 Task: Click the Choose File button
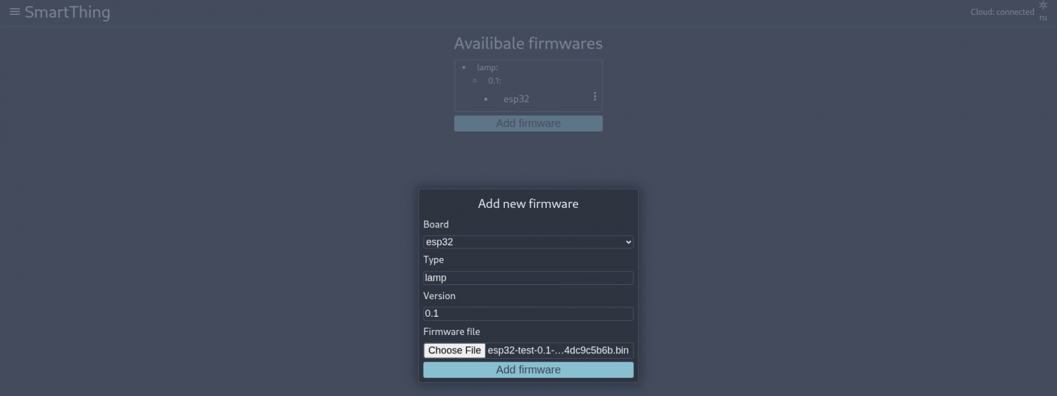[x=455, y=350]
